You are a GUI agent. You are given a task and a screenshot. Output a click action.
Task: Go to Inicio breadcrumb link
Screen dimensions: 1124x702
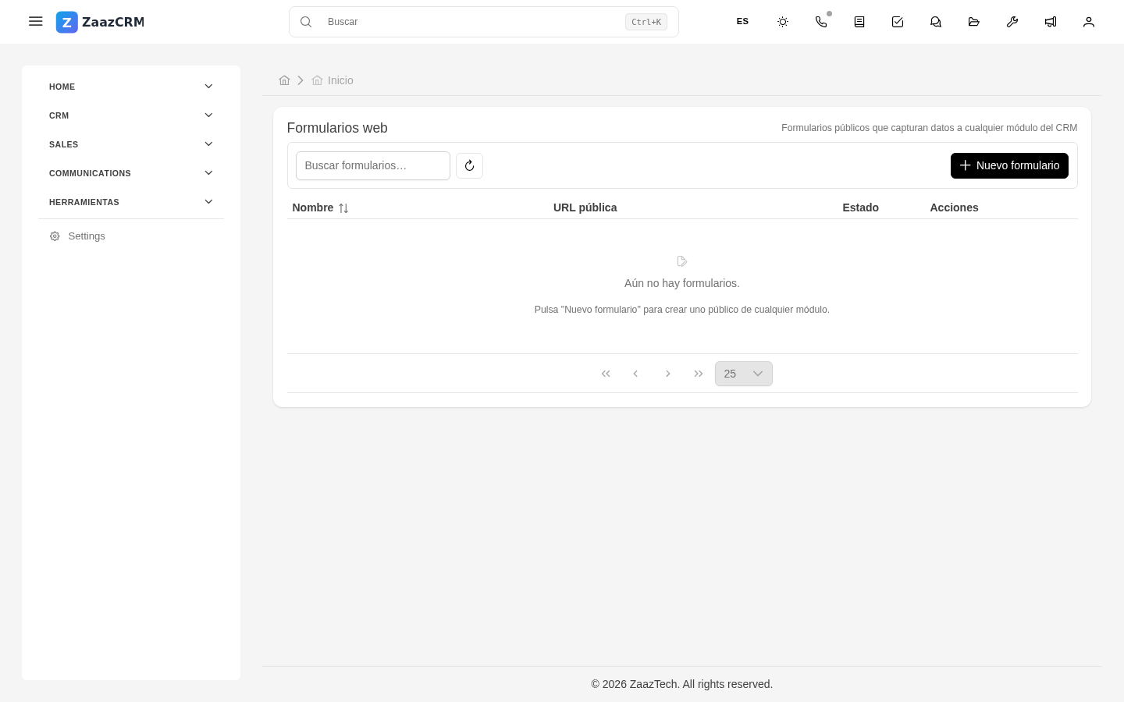point(333,80)
